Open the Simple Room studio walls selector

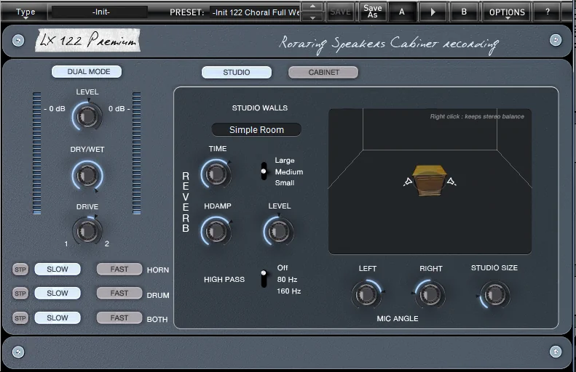click(256, 130)
